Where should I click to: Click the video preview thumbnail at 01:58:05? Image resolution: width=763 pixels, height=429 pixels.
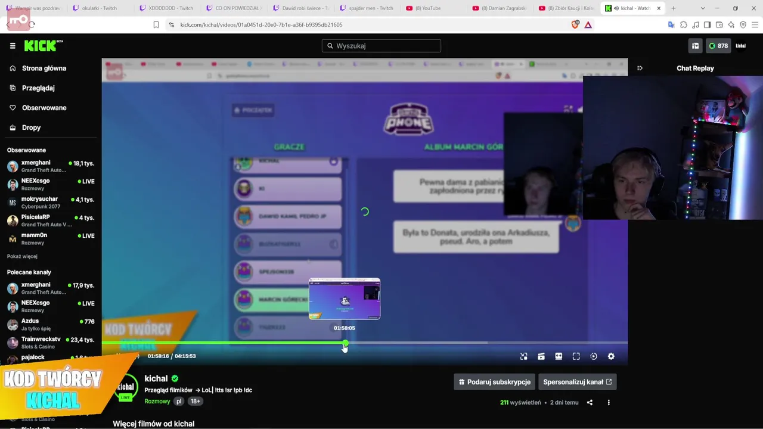pos(345,299)
